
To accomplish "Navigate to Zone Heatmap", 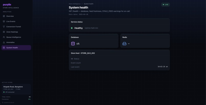I will click(x=16, y=32).
